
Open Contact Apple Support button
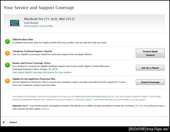[x=150, y=53]
